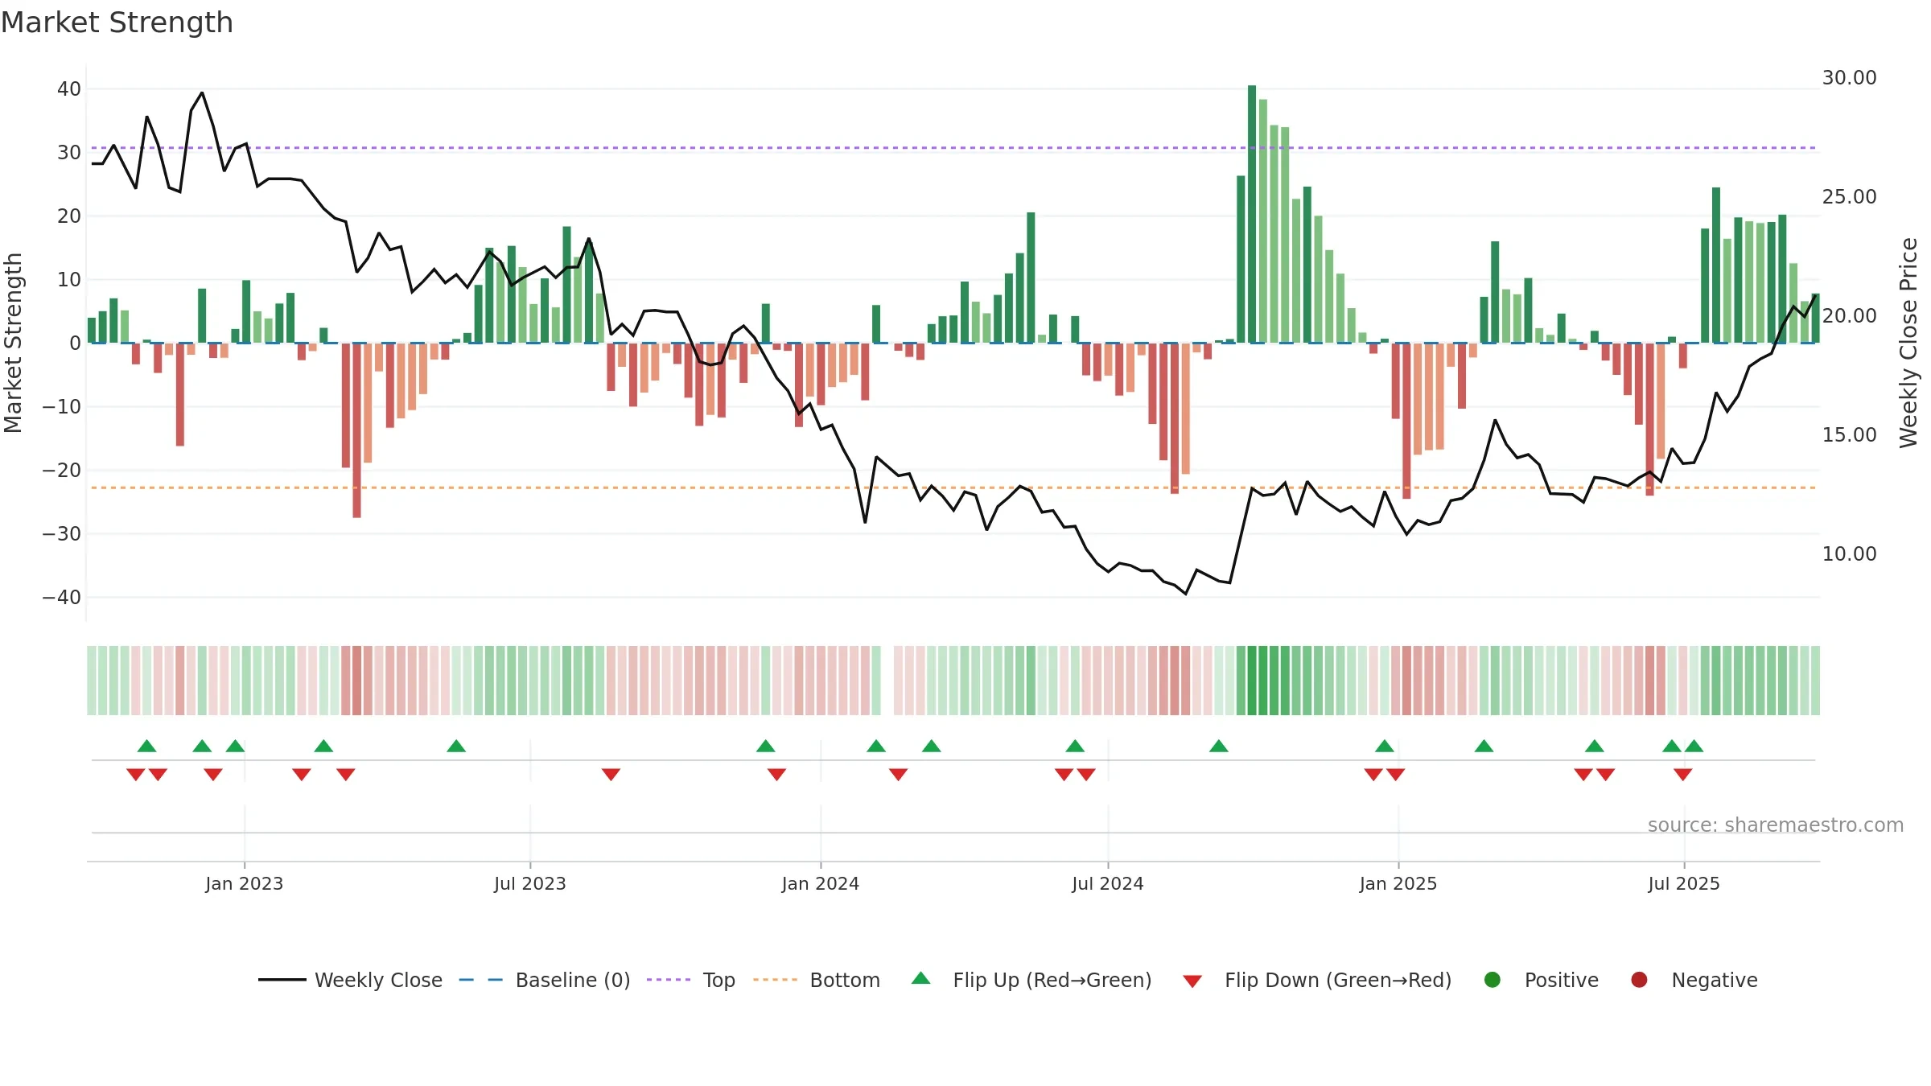Click the black Weekly Close line legend sample
Viewport: 1931px width, 1086px height.
point(282,980)
